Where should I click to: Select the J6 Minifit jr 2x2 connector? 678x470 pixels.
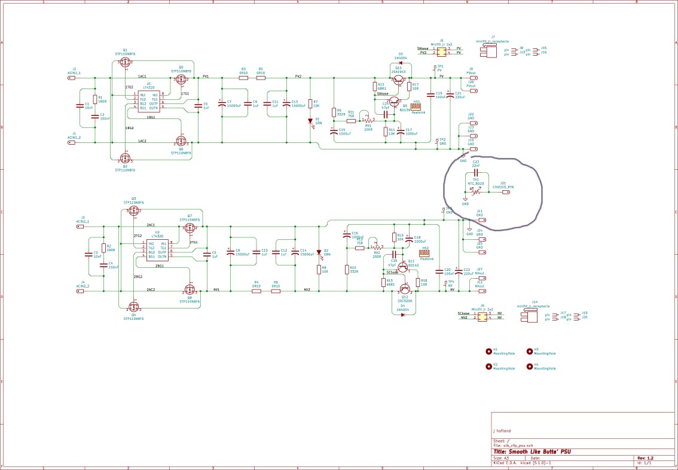point(481,316)
